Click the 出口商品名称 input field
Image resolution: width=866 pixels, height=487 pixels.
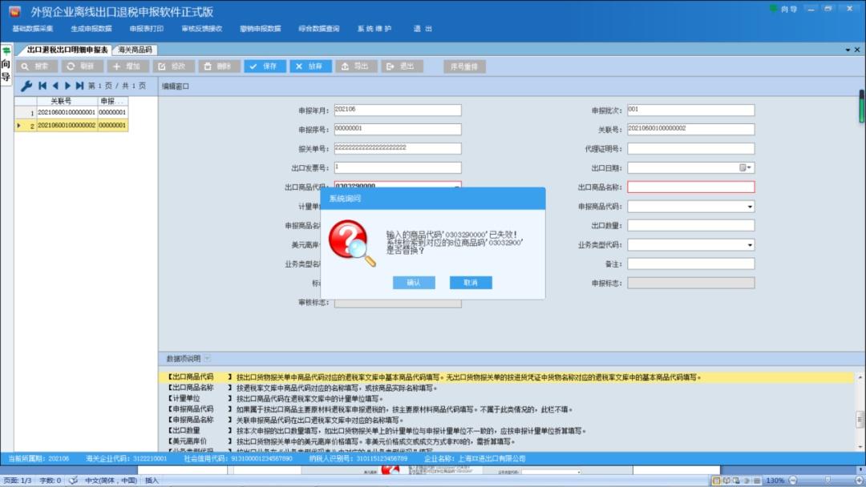(x=690, y=187)
